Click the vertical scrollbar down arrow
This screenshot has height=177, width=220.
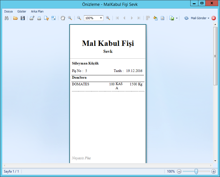215,161
